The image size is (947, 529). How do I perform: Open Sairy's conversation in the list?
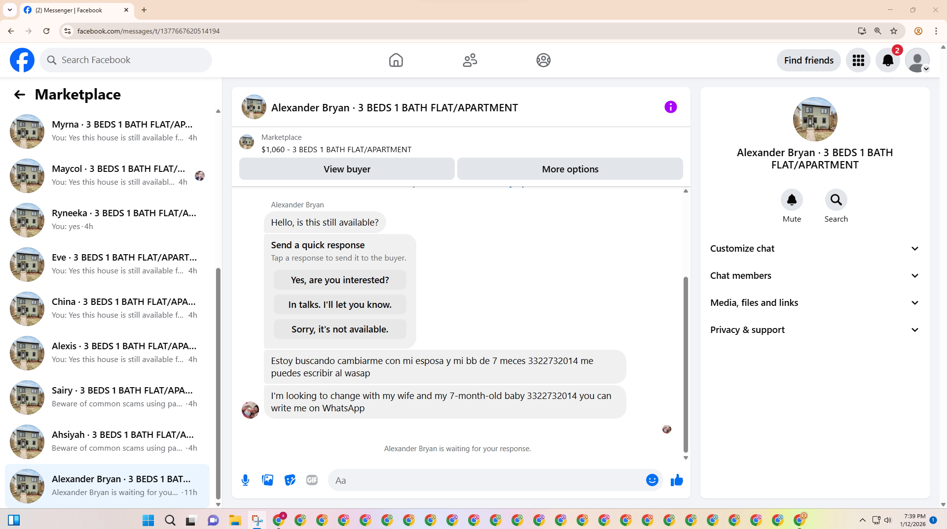pos(108,397)
